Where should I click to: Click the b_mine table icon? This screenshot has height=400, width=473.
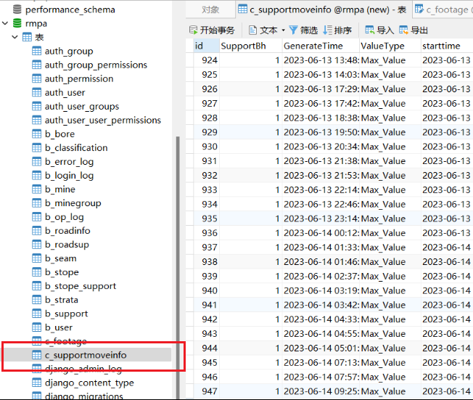[x=36, y=189]
